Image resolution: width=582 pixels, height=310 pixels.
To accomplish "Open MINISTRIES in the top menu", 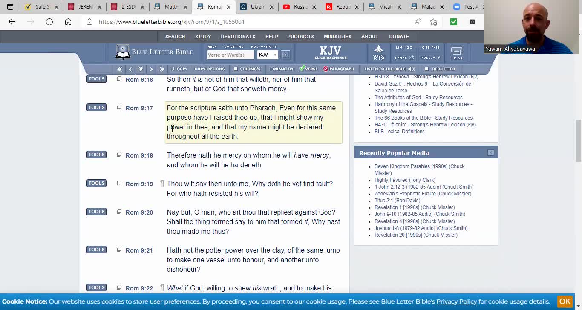I will (337, 37).
